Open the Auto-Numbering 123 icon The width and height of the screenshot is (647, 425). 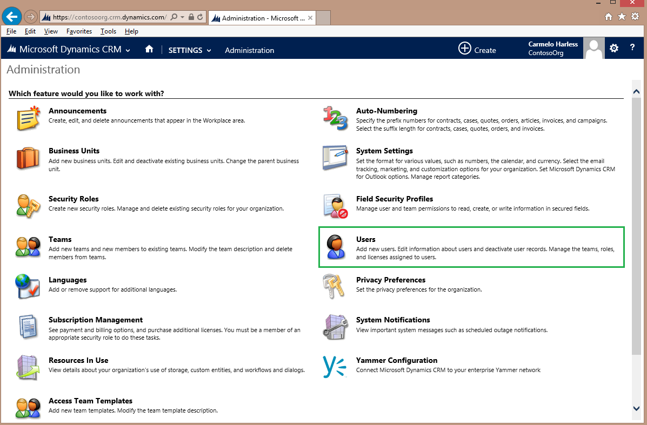[x=335, y=118]
